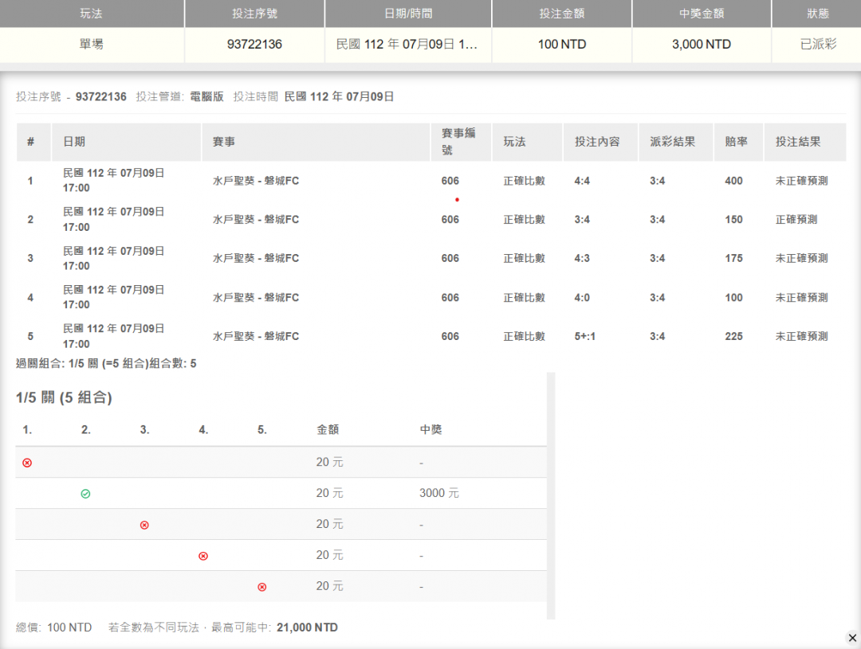
Task: Click the truncated date cell 民國 112 年 07月09日 1…
Action: 407,45
